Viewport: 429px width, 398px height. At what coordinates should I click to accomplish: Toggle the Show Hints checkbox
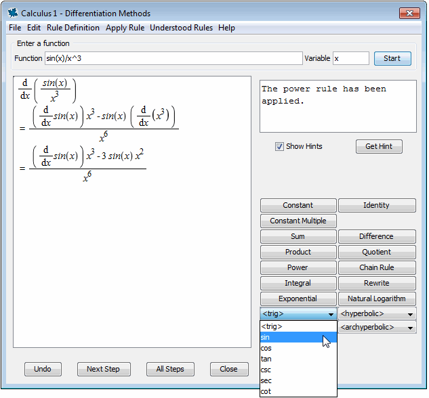[279, 146]
